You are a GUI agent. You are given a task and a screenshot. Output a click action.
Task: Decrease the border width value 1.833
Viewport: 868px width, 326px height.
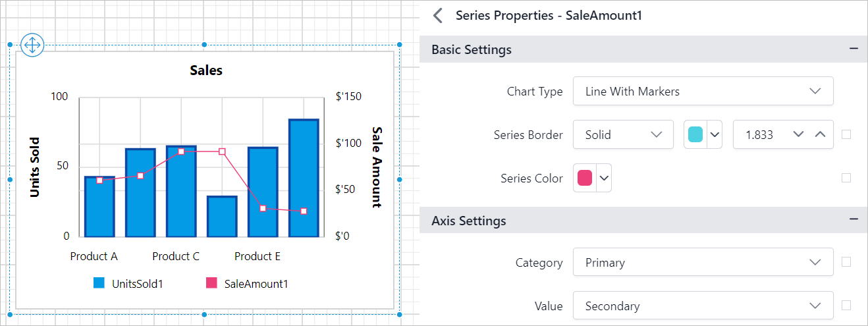(799, 134)
